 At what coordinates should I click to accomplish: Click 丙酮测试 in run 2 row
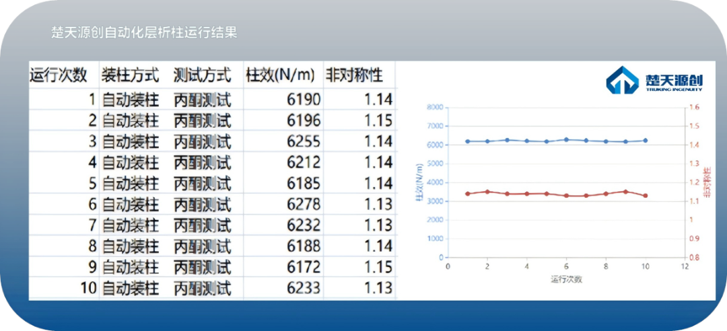[x=202, y=121]
